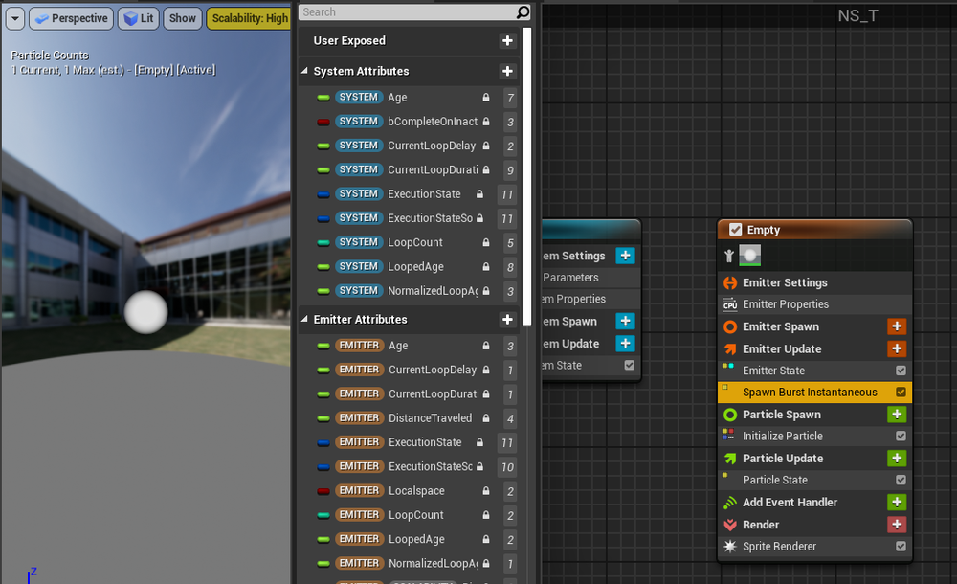Screen dimensions: 957x584
Task: Click reference count 9 of CurrentLoopDurati
Action: click(510, 170)
